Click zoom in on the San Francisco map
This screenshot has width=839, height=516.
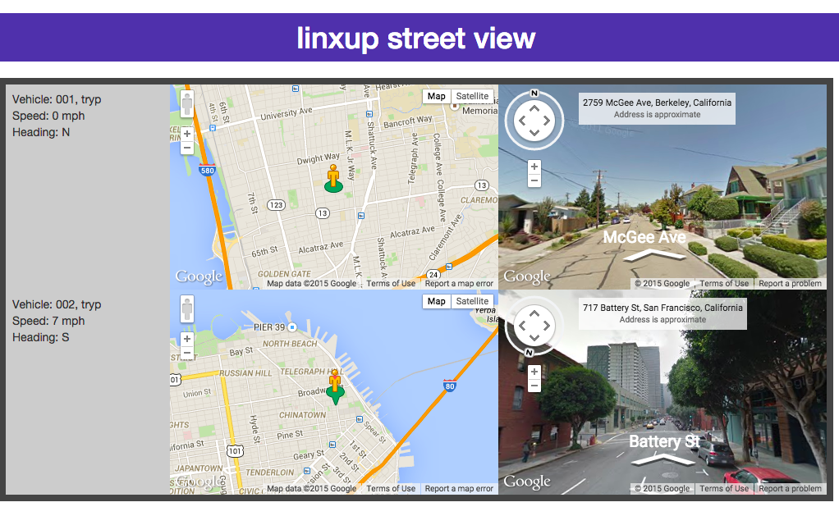click(186, 339)
